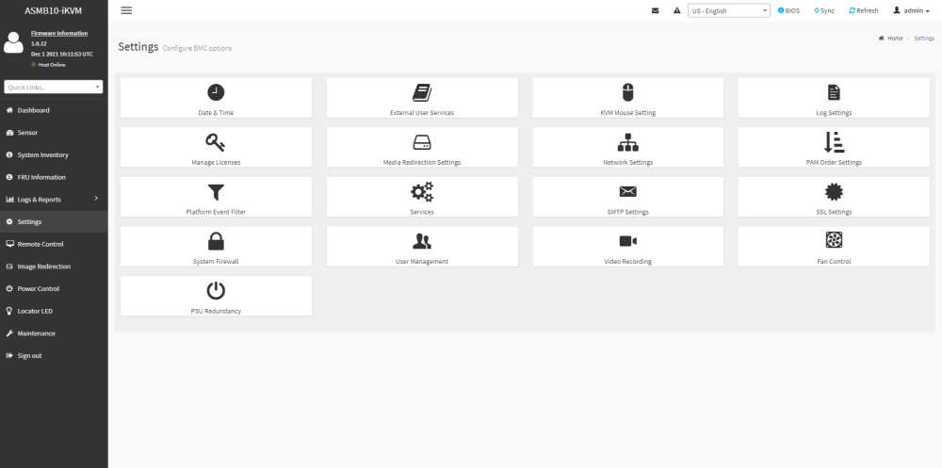This screenshot has width=942, height=468.
Task: Open System Inventory in the sidebar
Action: [54, 155]
